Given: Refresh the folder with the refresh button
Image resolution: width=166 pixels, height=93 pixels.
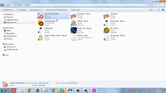Looking at the screenshot, I should pos(150,5).
